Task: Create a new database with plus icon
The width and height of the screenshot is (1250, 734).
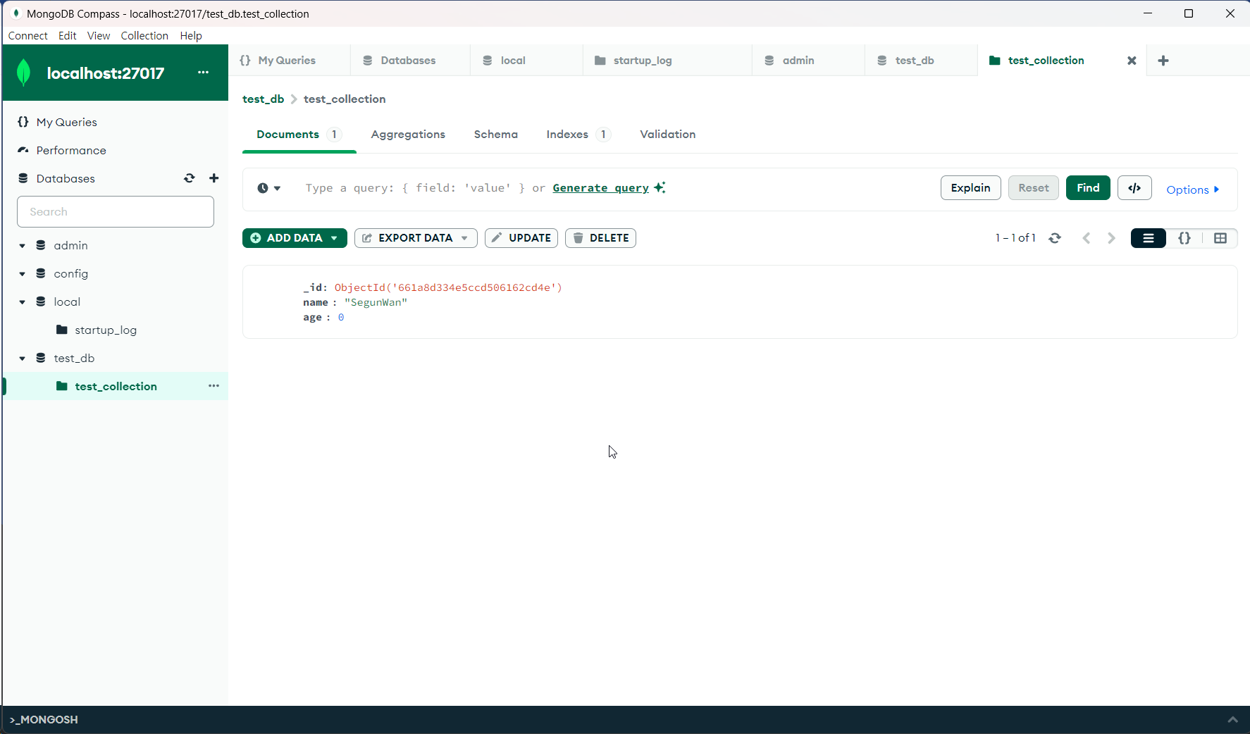Action: 214,178
